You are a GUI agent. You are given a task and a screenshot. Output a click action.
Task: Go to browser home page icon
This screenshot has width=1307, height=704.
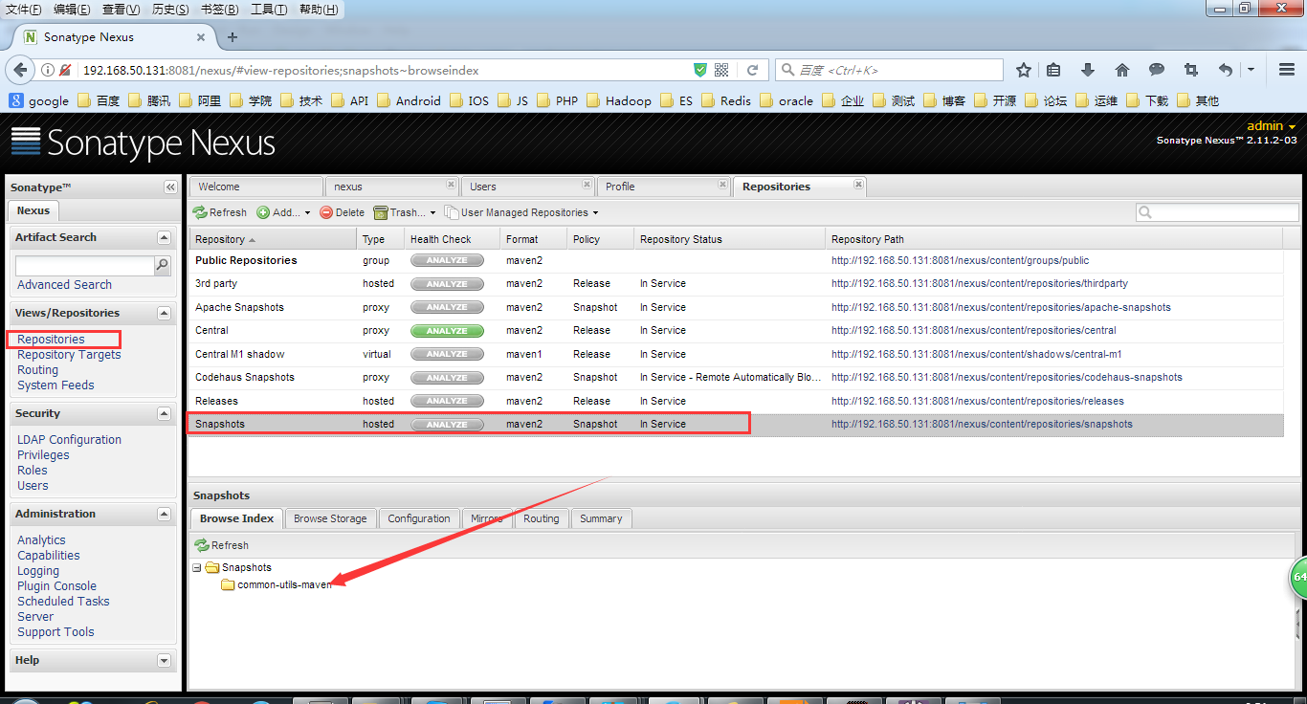(1122, 70)
